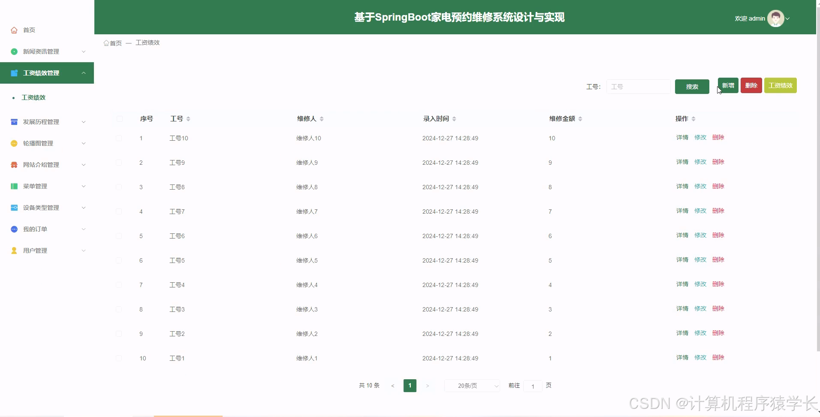Open 我的订单 using its sidebar icon
820x417 pixels.
pyautogui.click(x=14, y=229)
